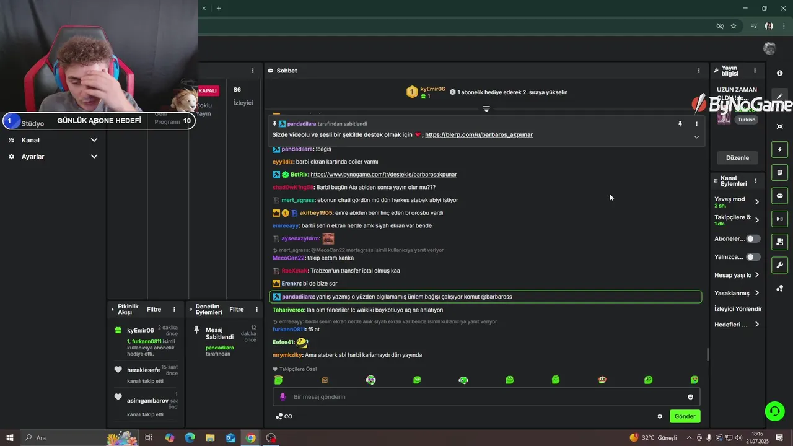Open File Explorer from taskbar

[210, 438]
